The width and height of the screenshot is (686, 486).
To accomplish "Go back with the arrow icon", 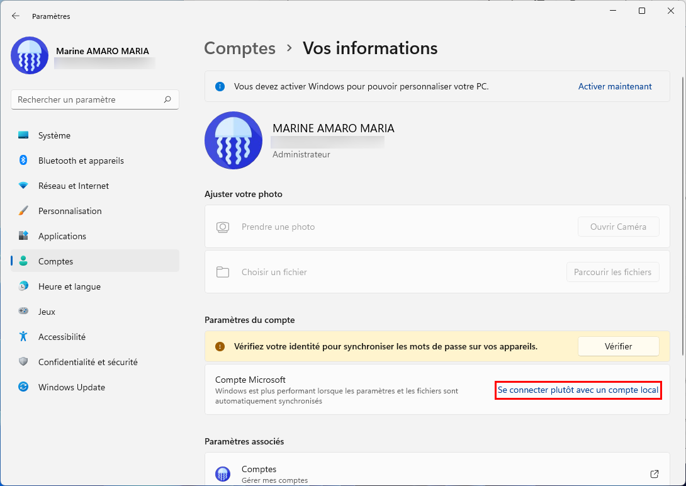I will (x=16, y=16).
